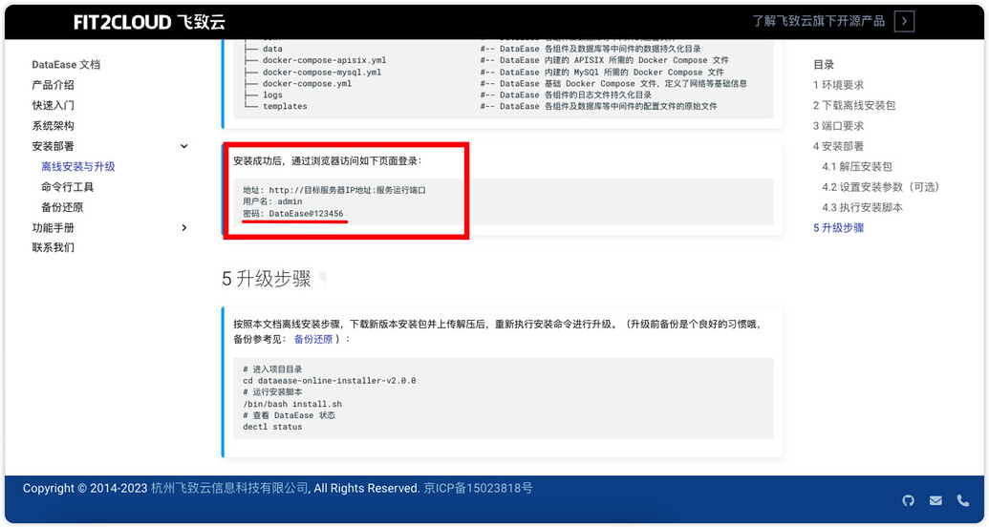Viewport: 989px width, 527px height.
Task: Click 了解飞致云旗下开源产品 header link
Action: (x=819, y=21)
